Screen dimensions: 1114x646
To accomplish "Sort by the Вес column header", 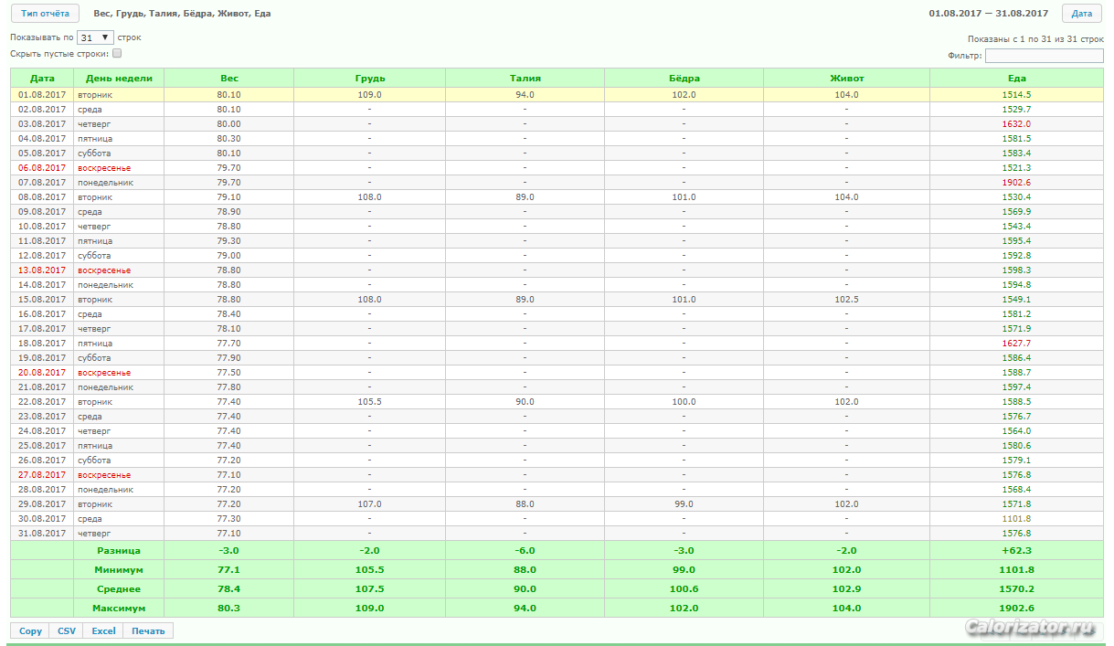I will click(228, 78).
